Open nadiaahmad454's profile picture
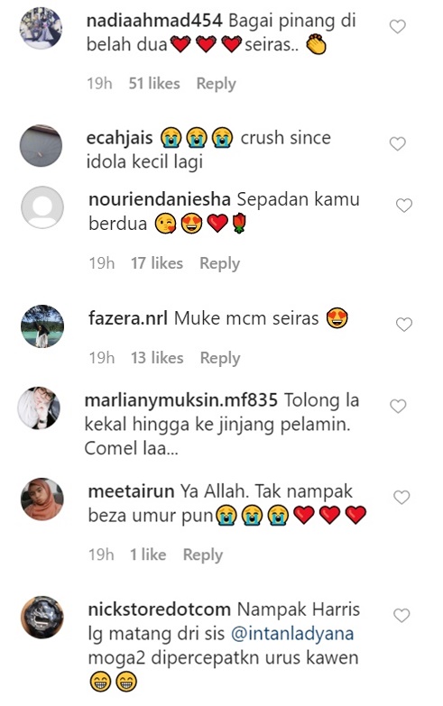Image resolution: width=443 pixels, height=706 pixels. 41,28
